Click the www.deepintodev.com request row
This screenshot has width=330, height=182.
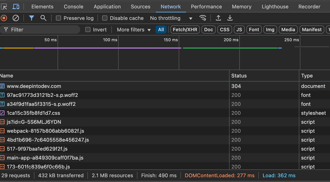[x=34, y=86]
